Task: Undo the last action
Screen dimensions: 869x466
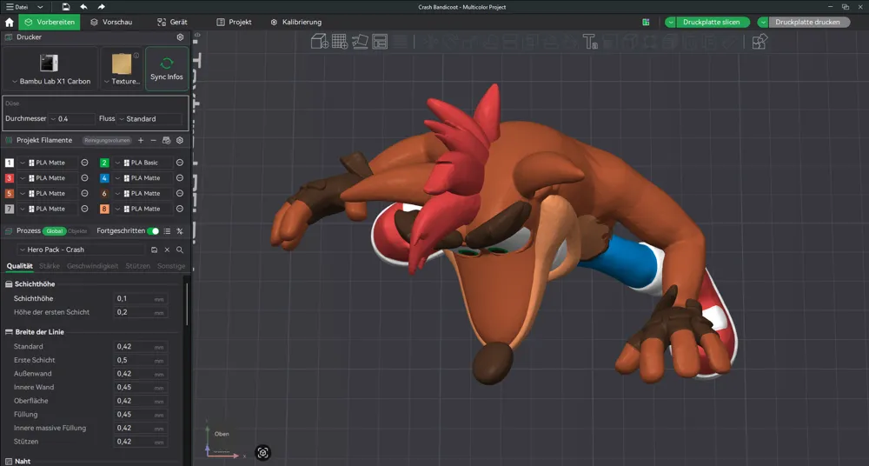Action: [x=83, y=7]
